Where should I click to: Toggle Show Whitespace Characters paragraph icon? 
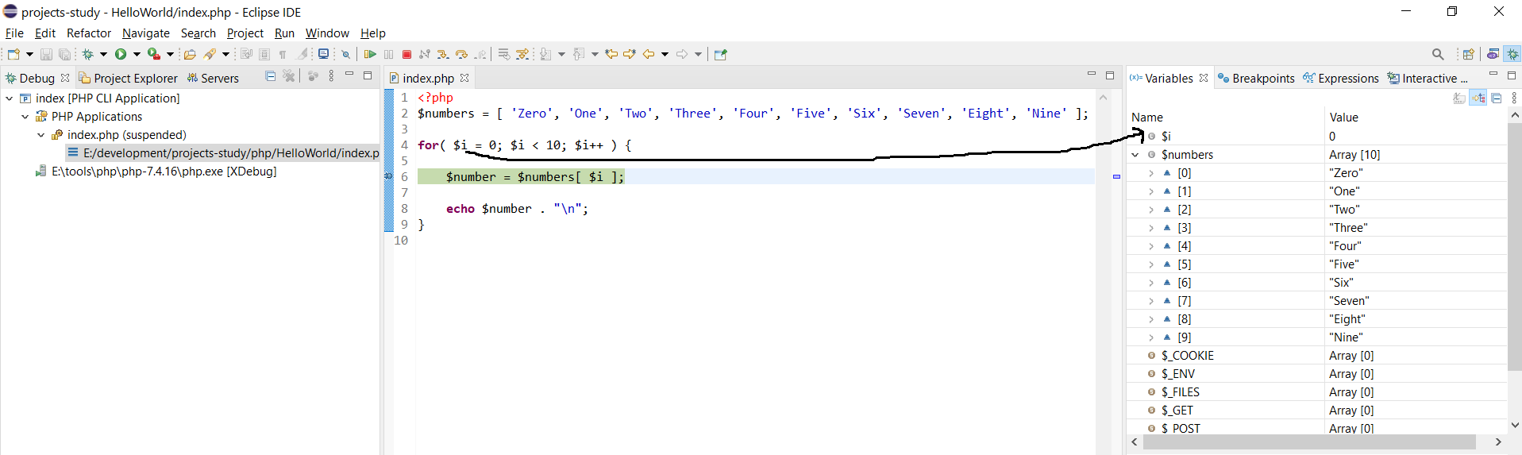[x=283, y=54]
